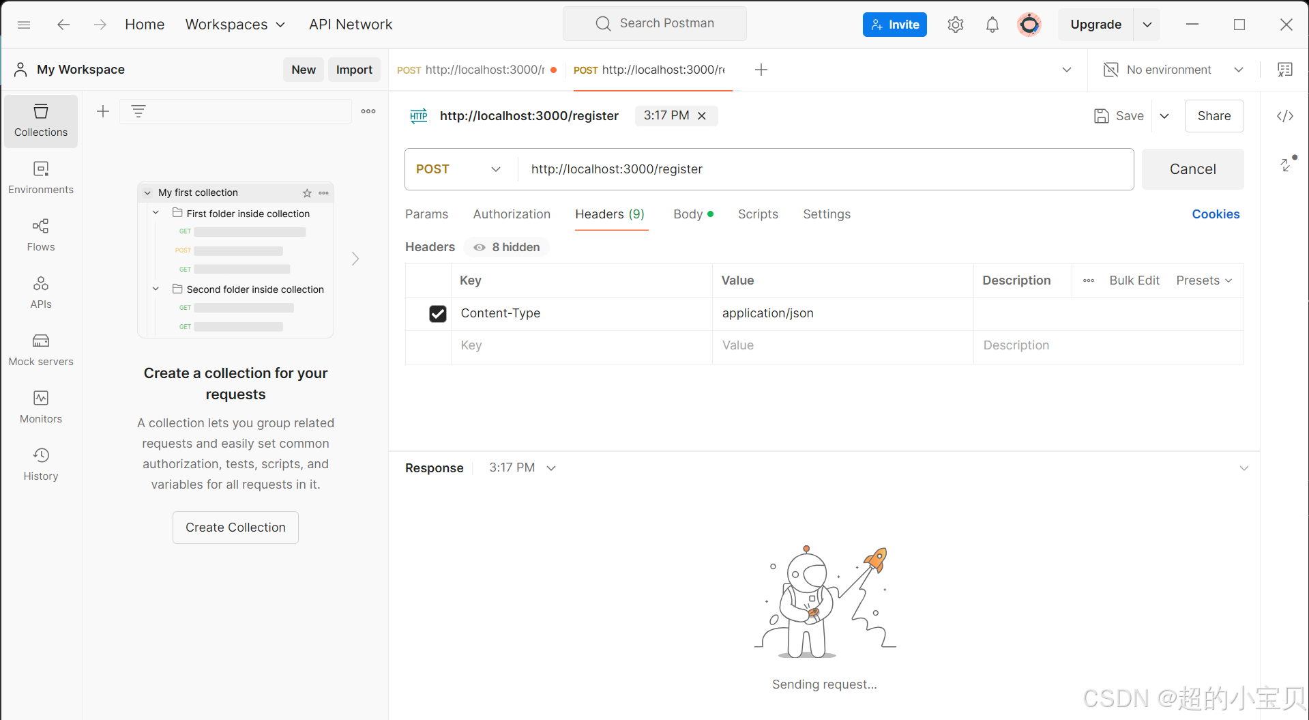Click the Import button

pos(354,70)
